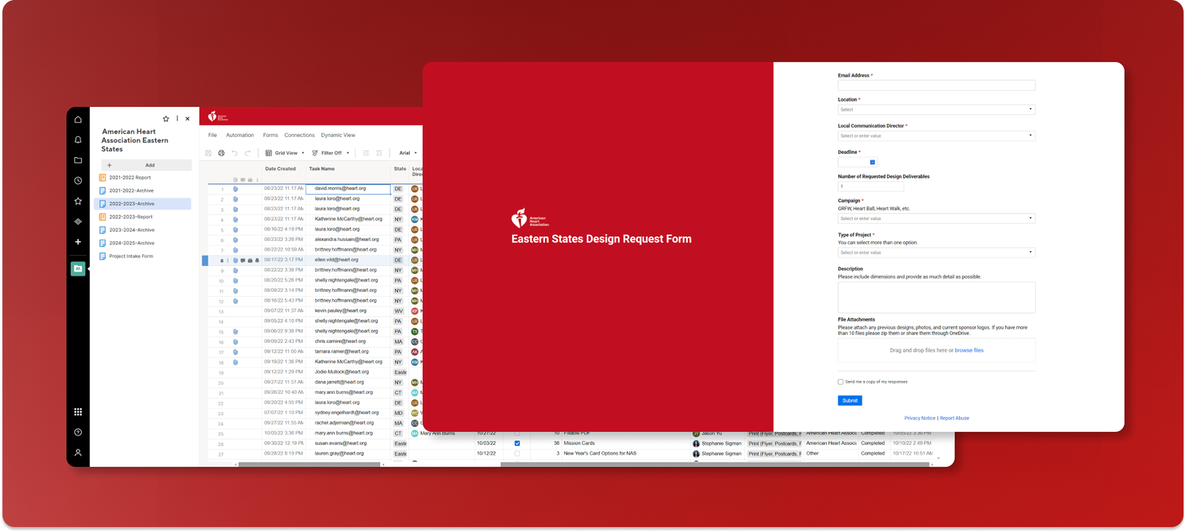Open the reminder bell icon on row 8
This screenshot has height=532, width=1186.
(257, 260)
